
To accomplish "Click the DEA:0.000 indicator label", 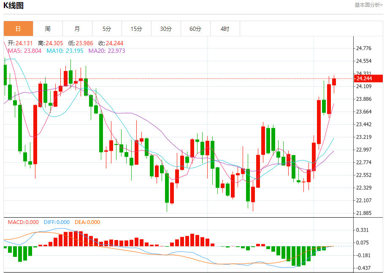I will [x=87, y=222].
